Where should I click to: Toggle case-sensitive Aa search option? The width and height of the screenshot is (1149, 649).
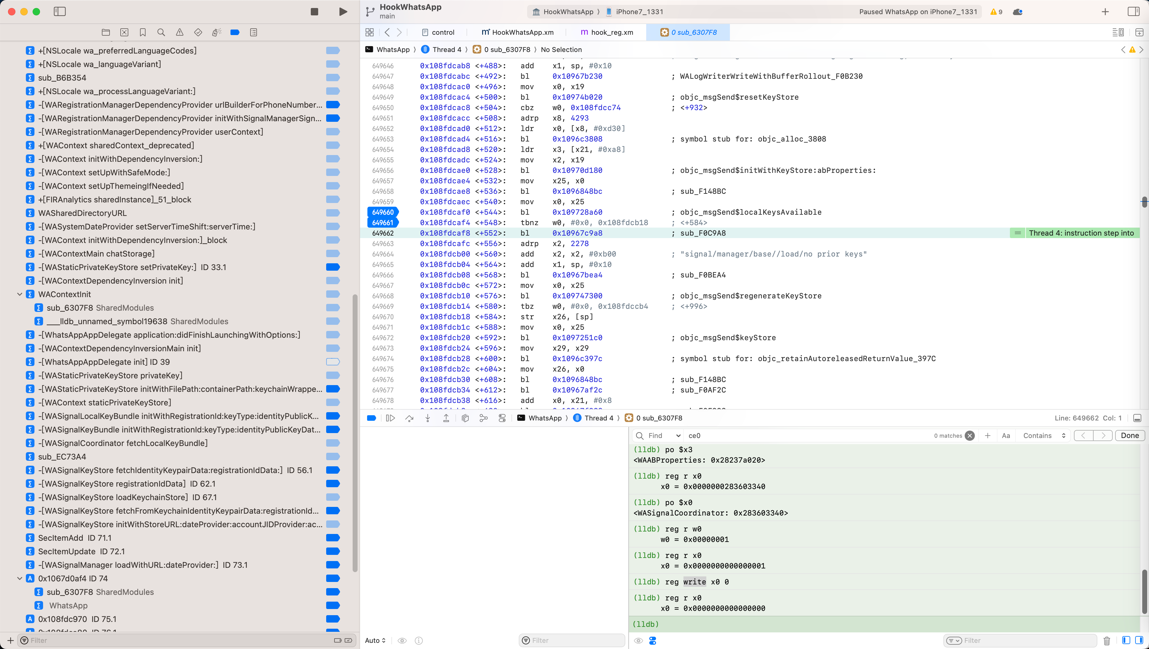click(1006, 436)
